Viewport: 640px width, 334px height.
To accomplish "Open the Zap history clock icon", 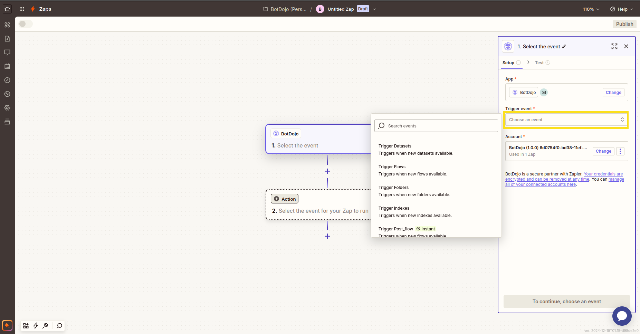I will tap(7, 80).
